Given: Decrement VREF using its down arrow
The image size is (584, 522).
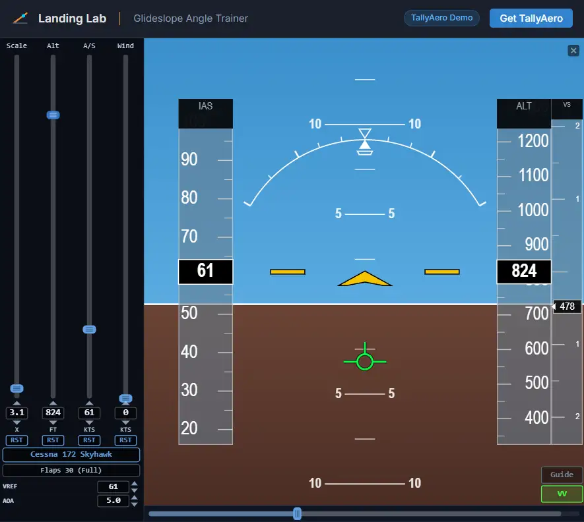Looking at the screenshot, I should [135, 490].
